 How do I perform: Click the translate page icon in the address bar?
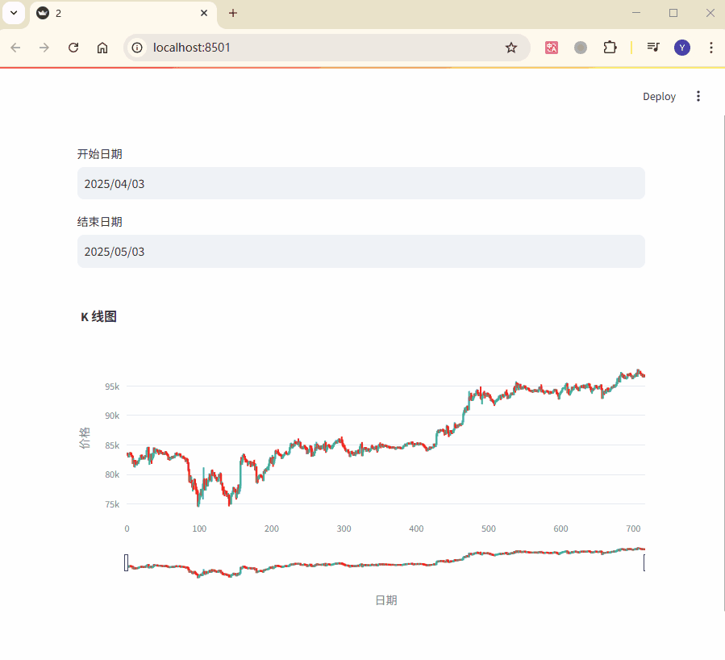[551, 48]
